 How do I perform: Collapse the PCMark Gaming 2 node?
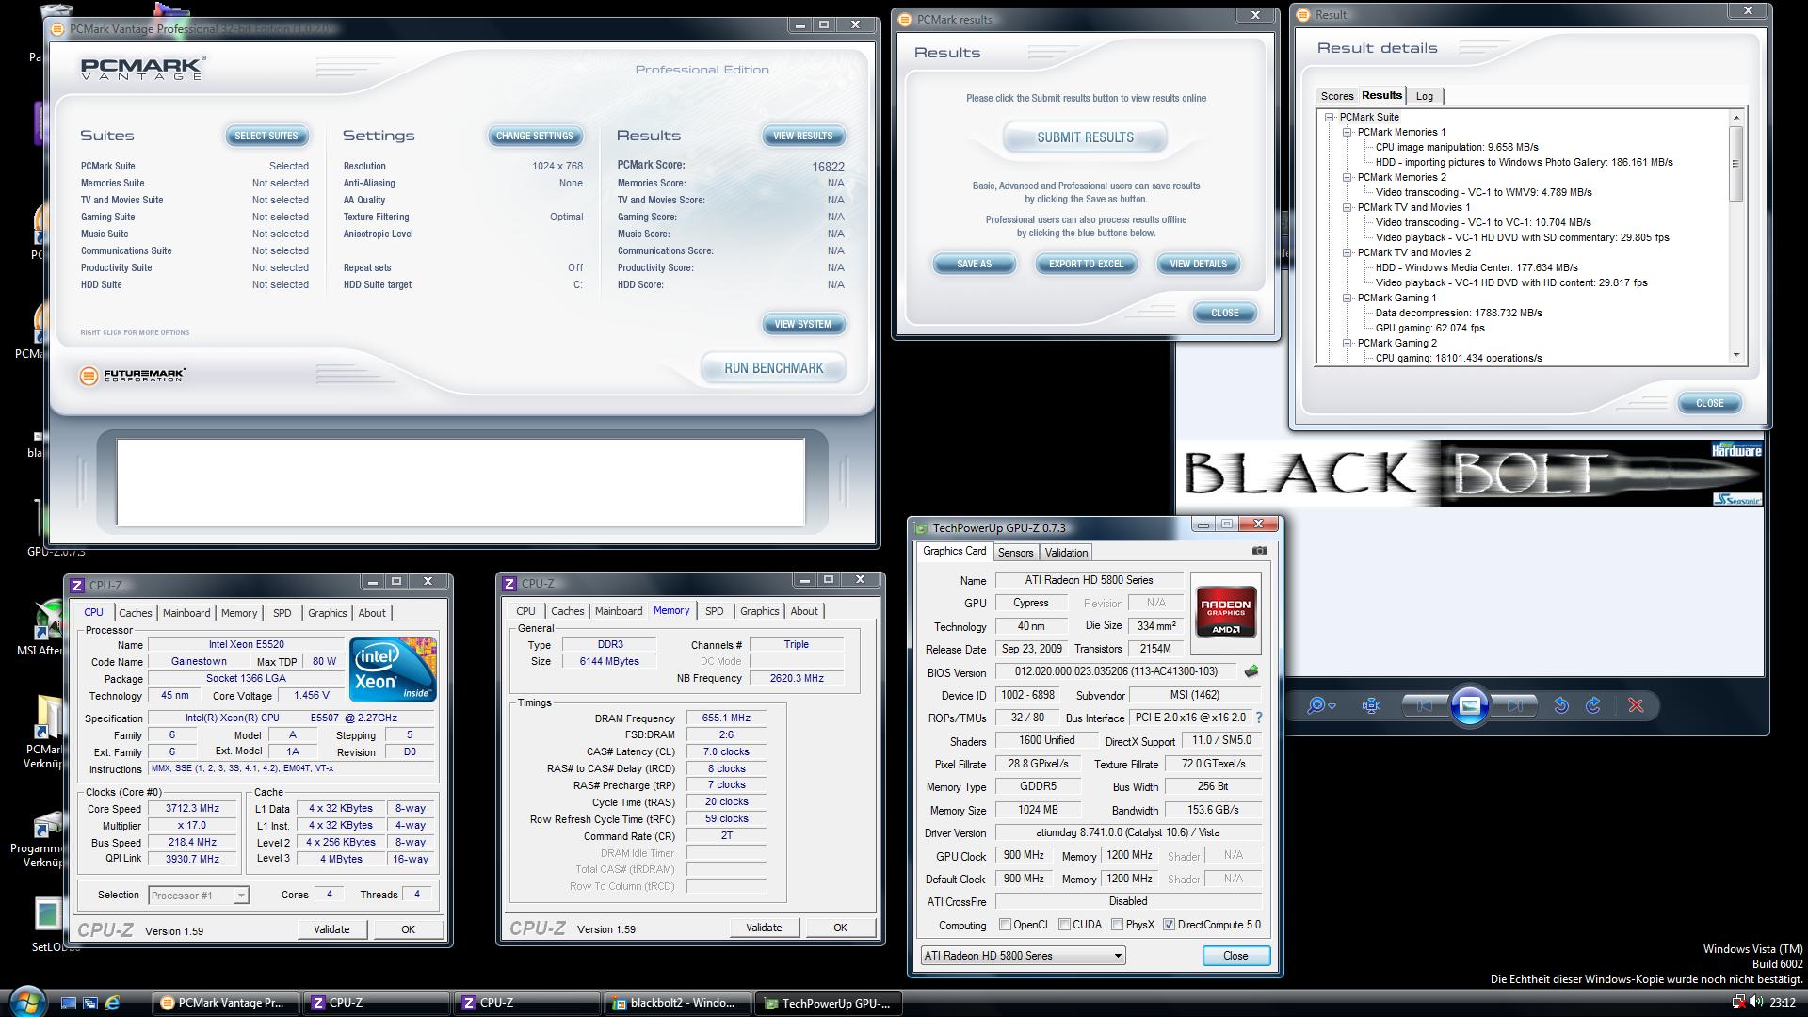pos(1348,344)
